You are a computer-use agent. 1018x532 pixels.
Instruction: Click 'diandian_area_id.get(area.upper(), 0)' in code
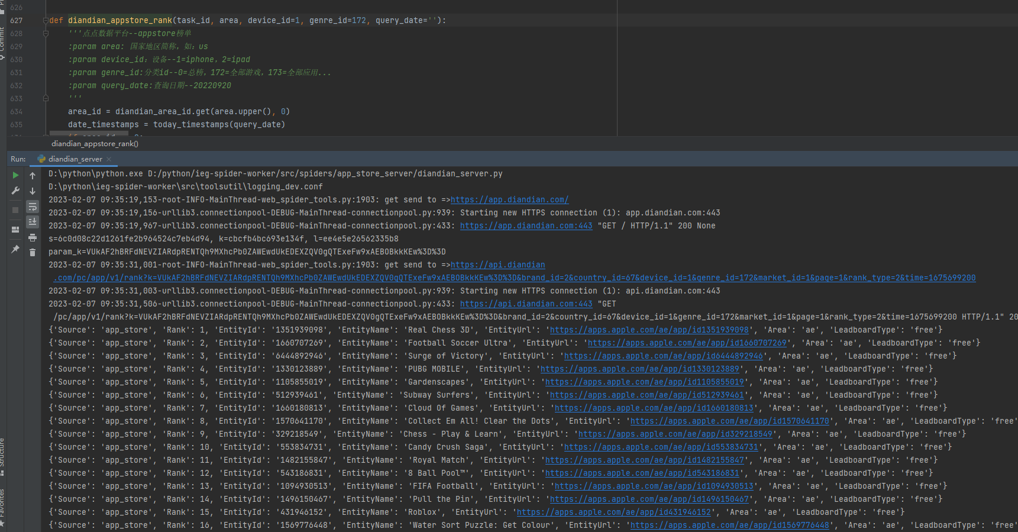pyautogui.click(x=202, y=112)
